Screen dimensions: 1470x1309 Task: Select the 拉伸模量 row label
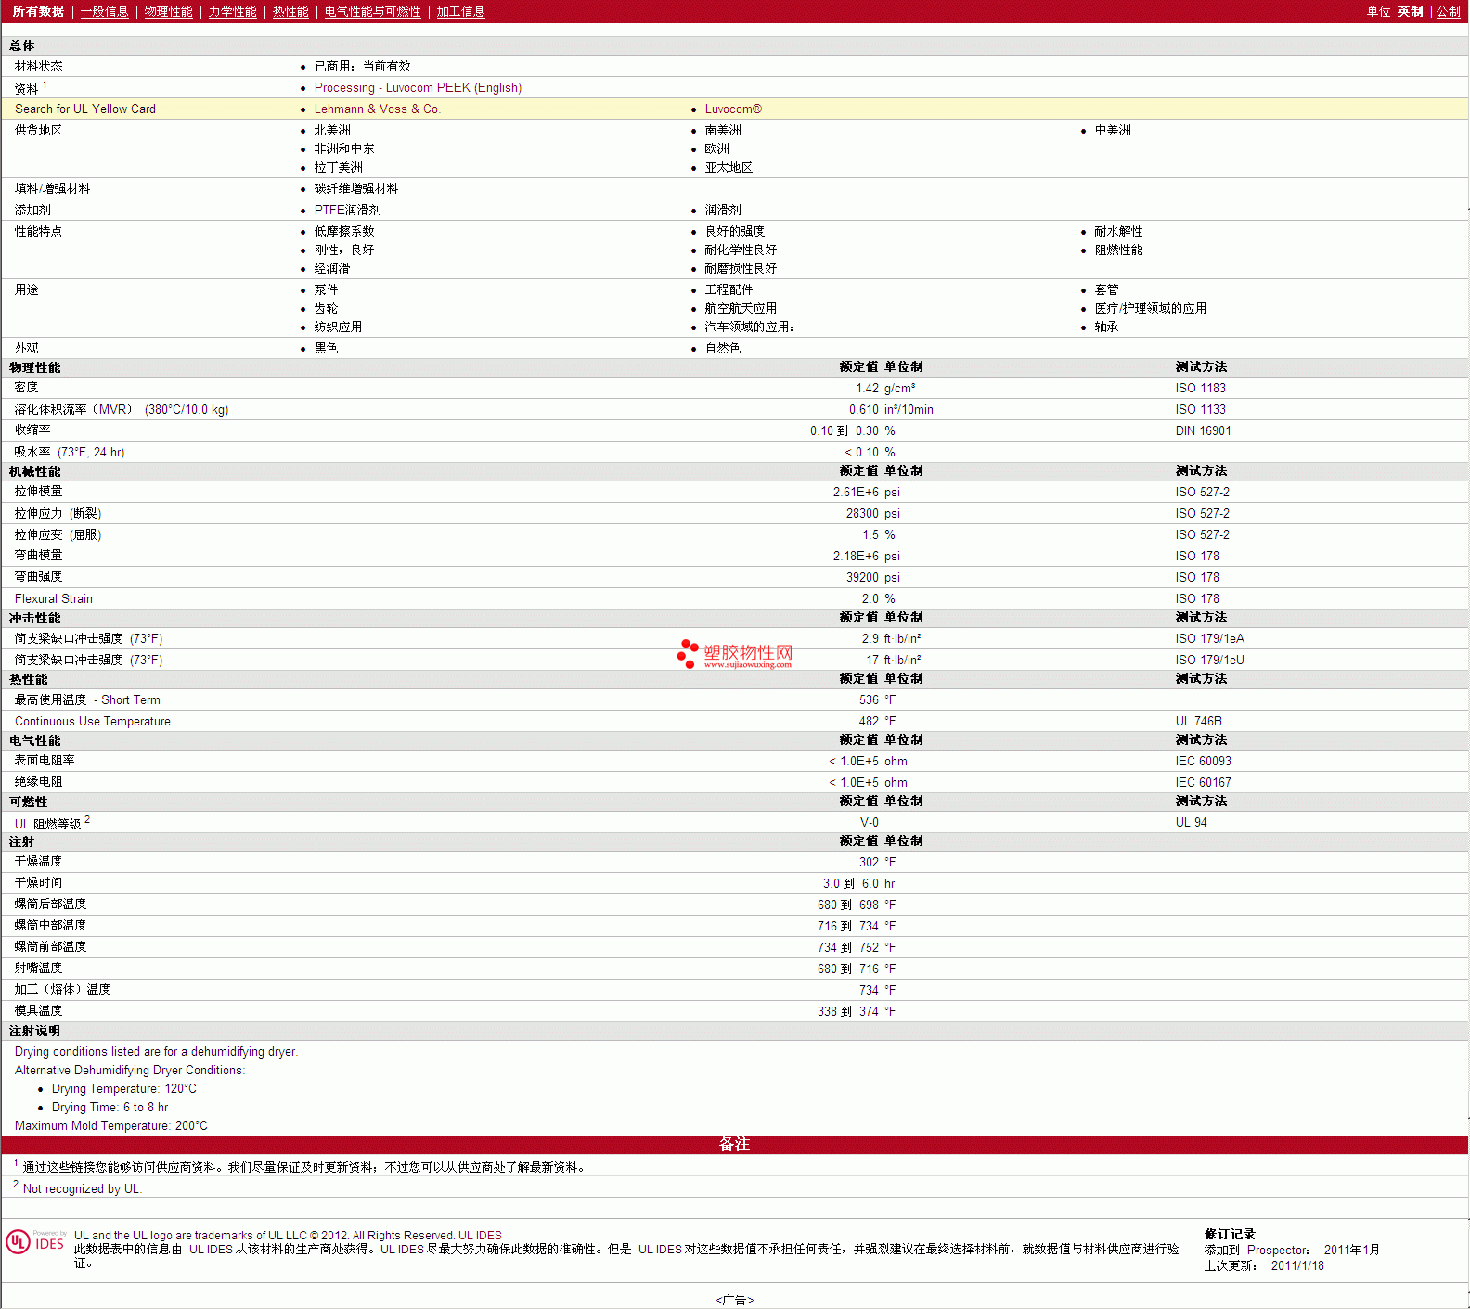tap(38, 491)
